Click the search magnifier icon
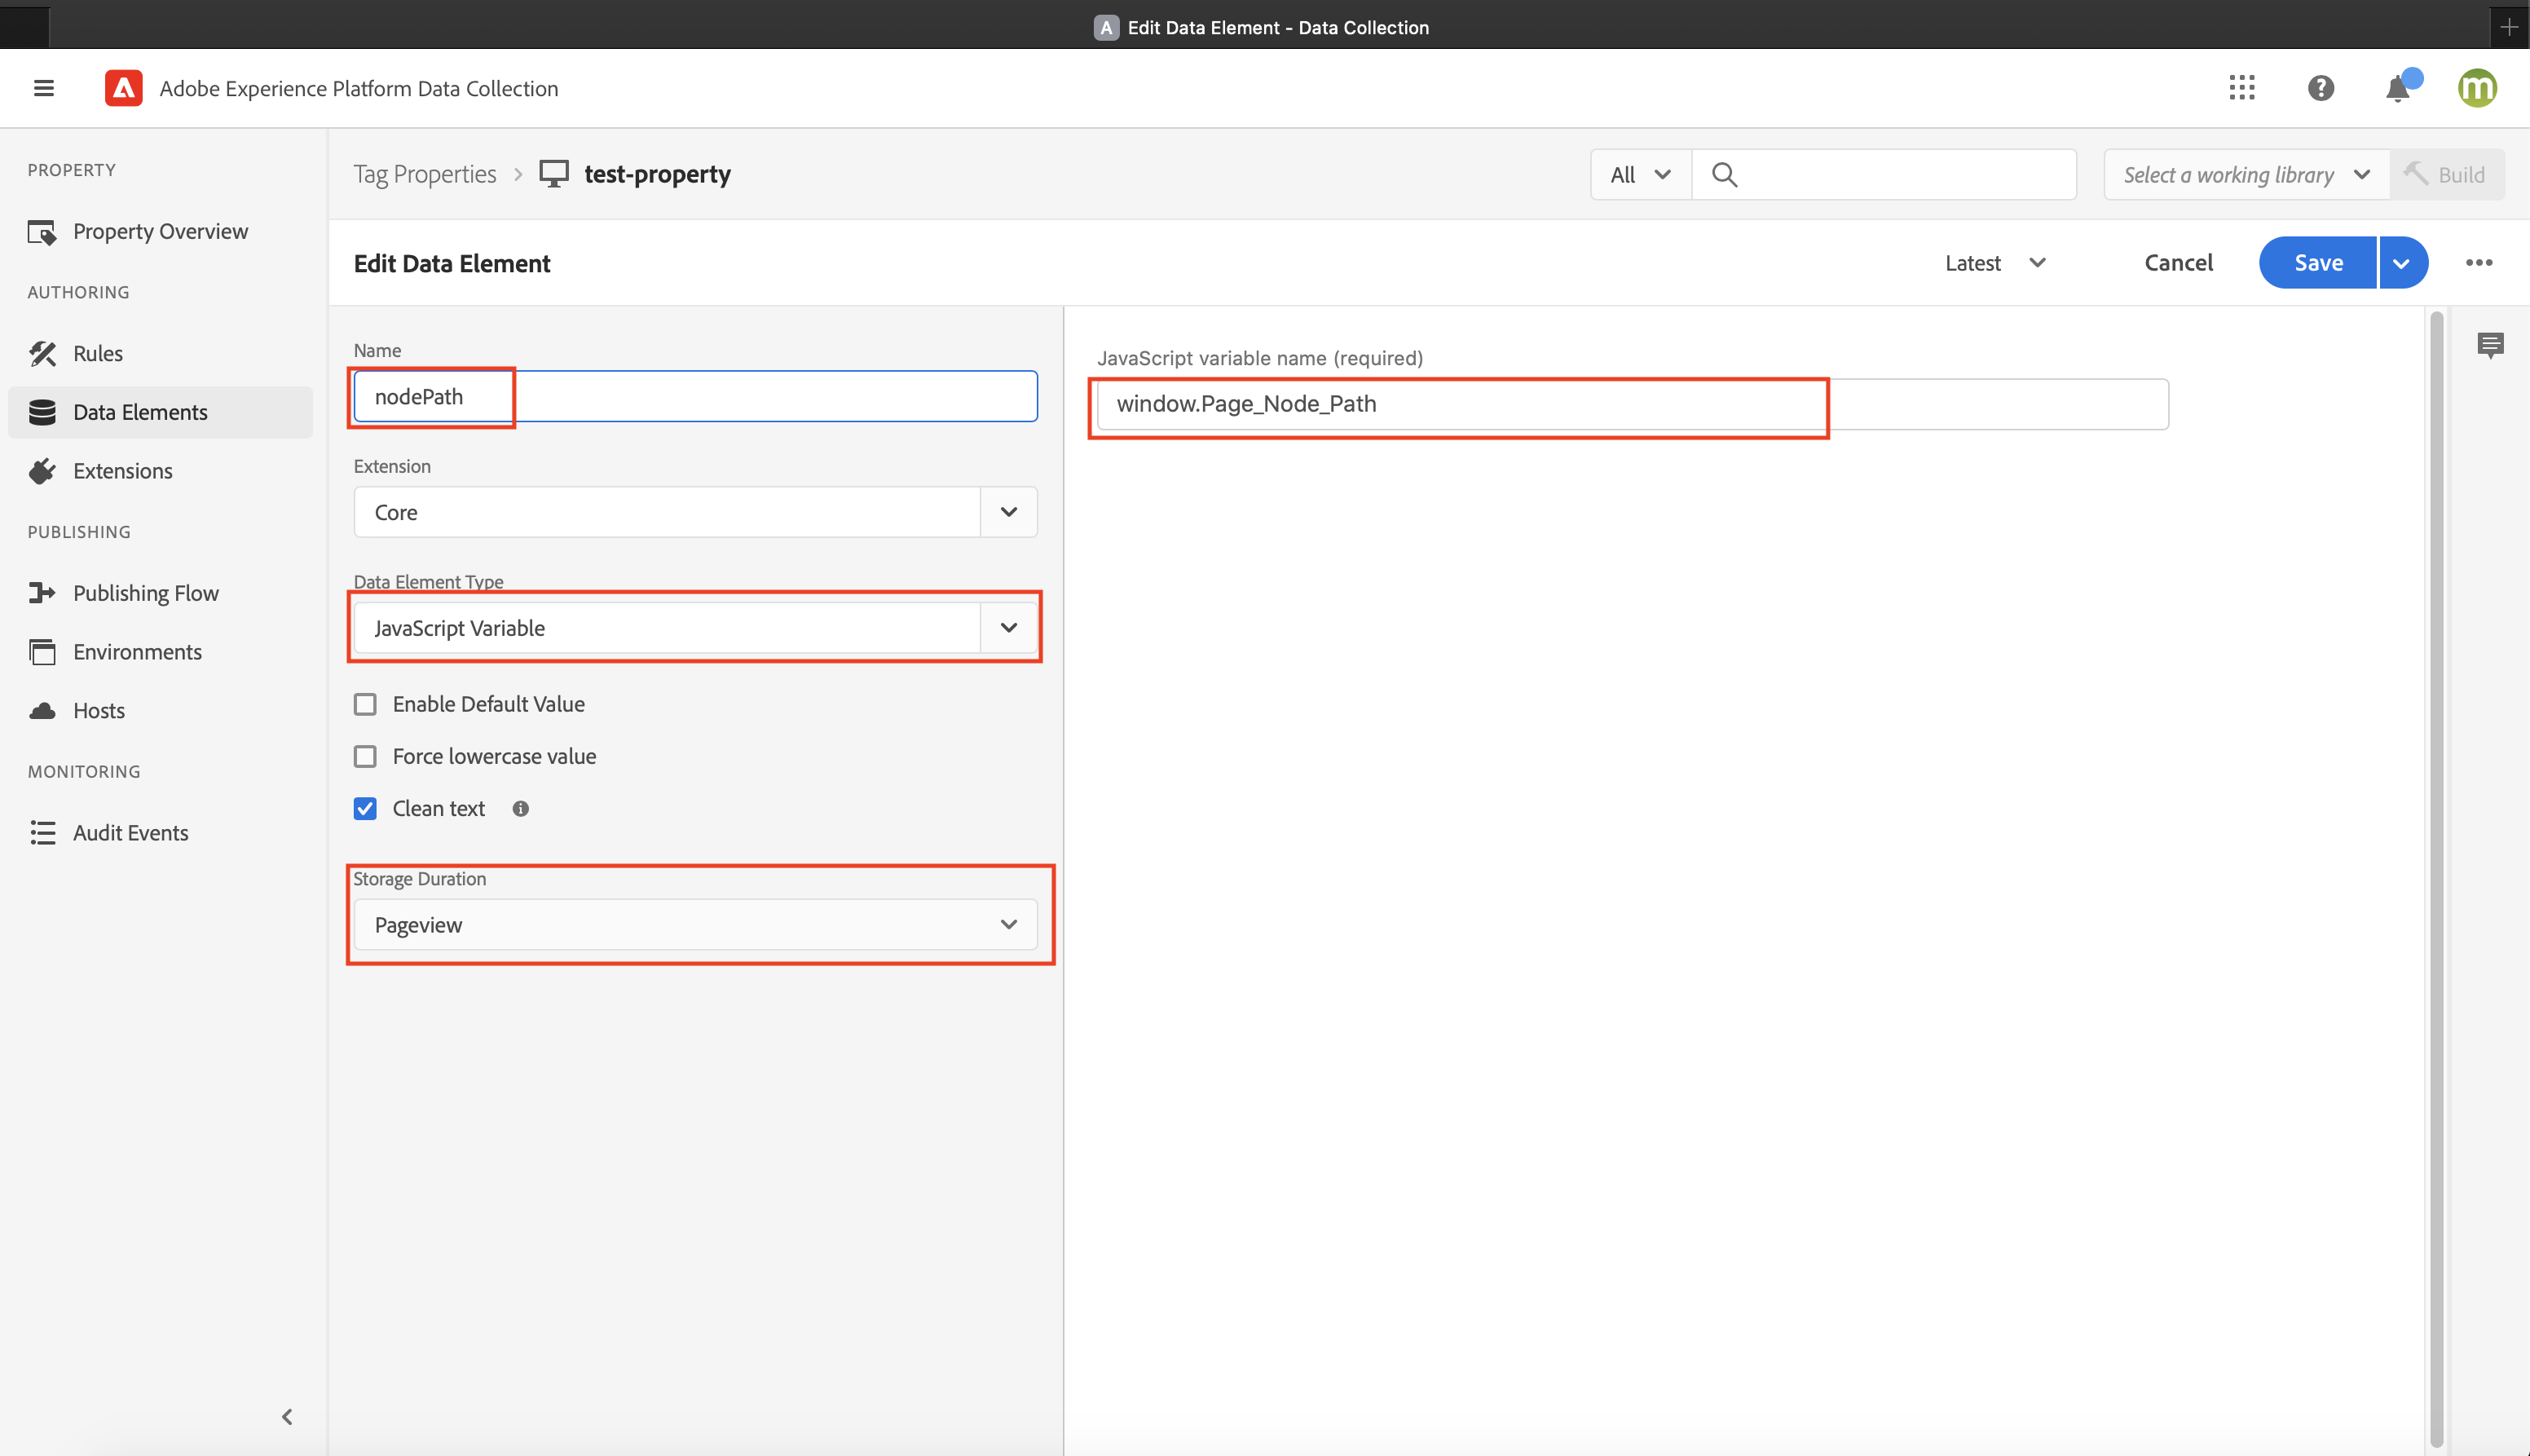This screenshot has height=1456, width=2530. pyautogui.click(x=1725, y=175)
